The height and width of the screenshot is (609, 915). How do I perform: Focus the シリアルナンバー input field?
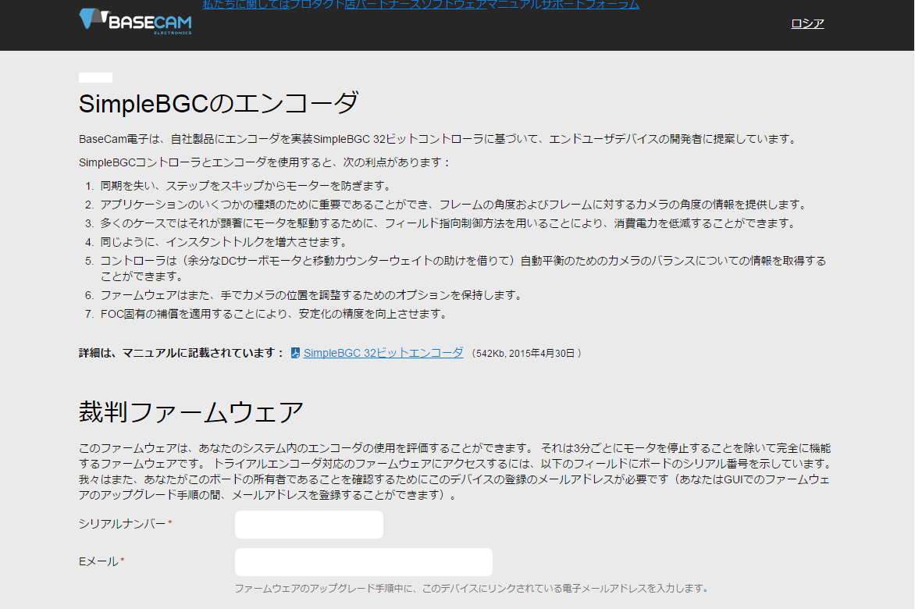pyautogui.click(x=308, y=525)
